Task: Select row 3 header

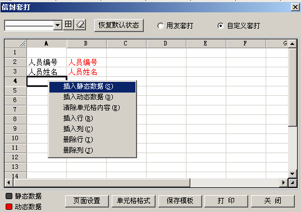Action: [16, 72]
